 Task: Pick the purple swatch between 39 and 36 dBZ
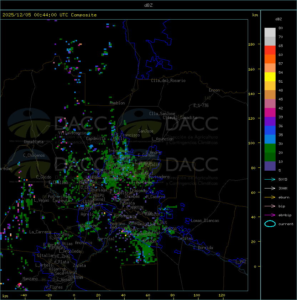pyautogui.click(x=270, y=121)
